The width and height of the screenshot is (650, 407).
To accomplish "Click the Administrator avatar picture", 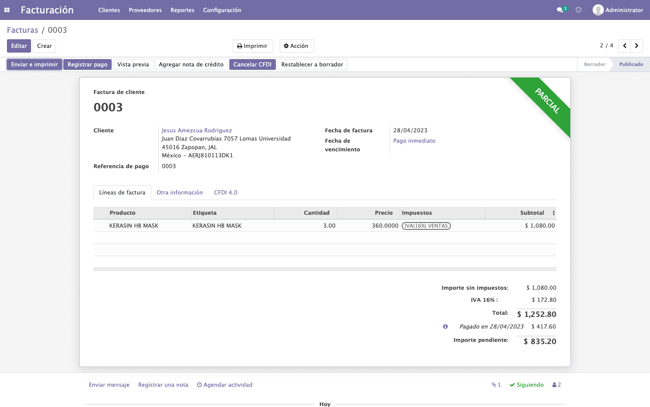I will pos(598,10).
